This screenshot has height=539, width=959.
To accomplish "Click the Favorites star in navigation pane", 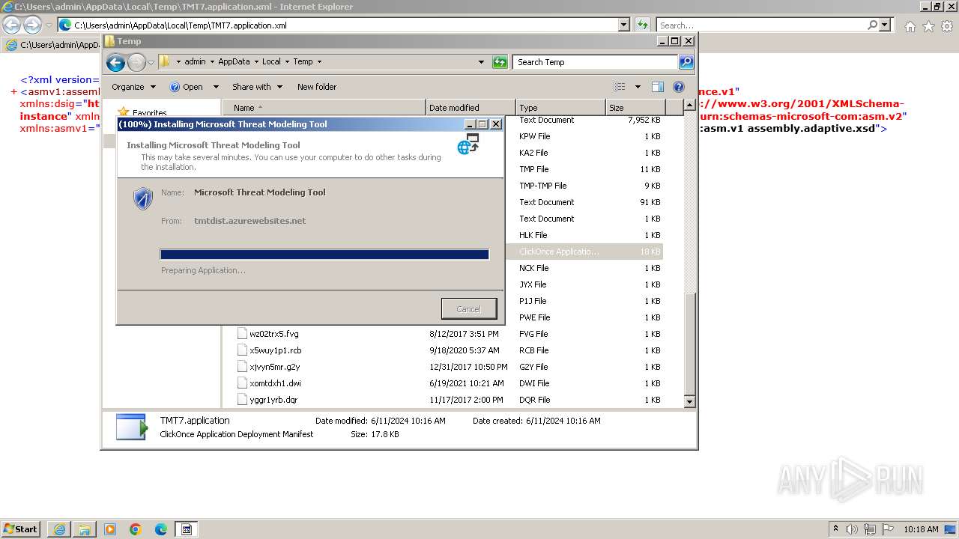I will (x=124, y=112).
